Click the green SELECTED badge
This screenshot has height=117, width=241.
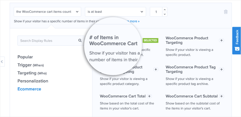(150, 41)
